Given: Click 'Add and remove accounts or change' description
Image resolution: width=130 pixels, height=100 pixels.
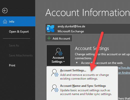Looking at the screenshot, I should (85, 75).
